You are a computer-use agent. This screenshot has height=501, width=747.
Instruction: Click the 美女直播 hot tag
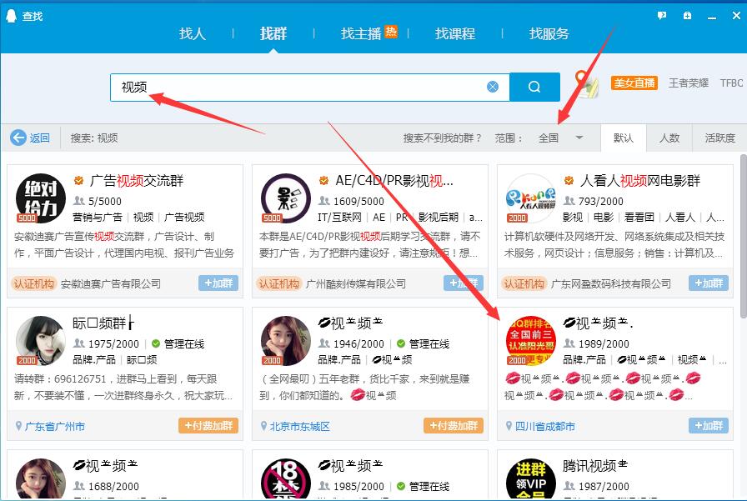tap(634, 83)
